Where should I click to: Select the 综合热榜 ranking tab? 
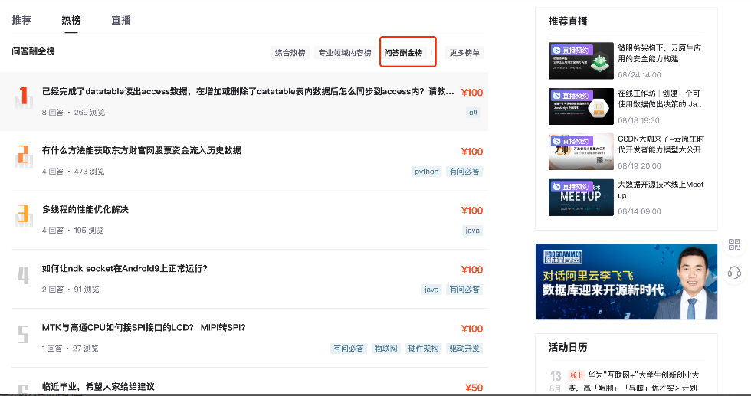(290, 53)
